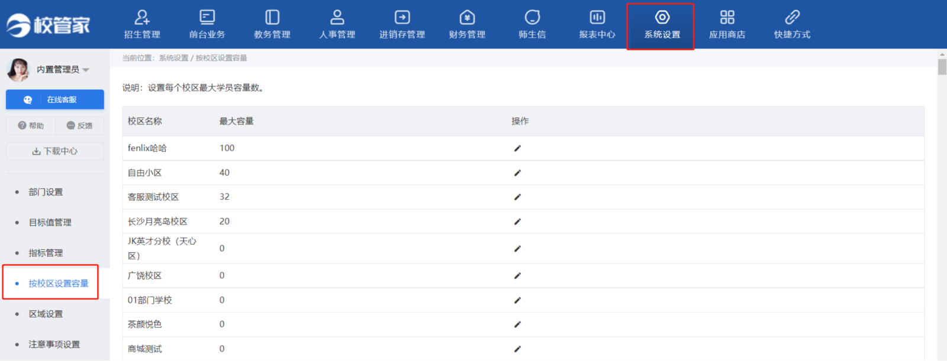Click the 校区名称 column header

click(145, 121)
